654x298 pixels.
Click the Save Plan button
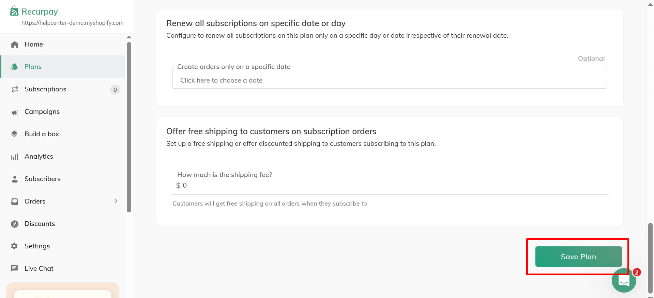pyautogui.click(x=578, y=257)
